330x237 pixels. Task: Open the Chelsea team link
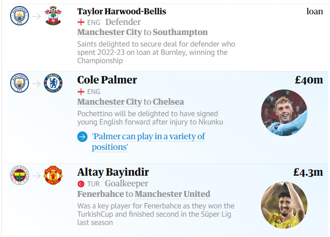[168, 102]
